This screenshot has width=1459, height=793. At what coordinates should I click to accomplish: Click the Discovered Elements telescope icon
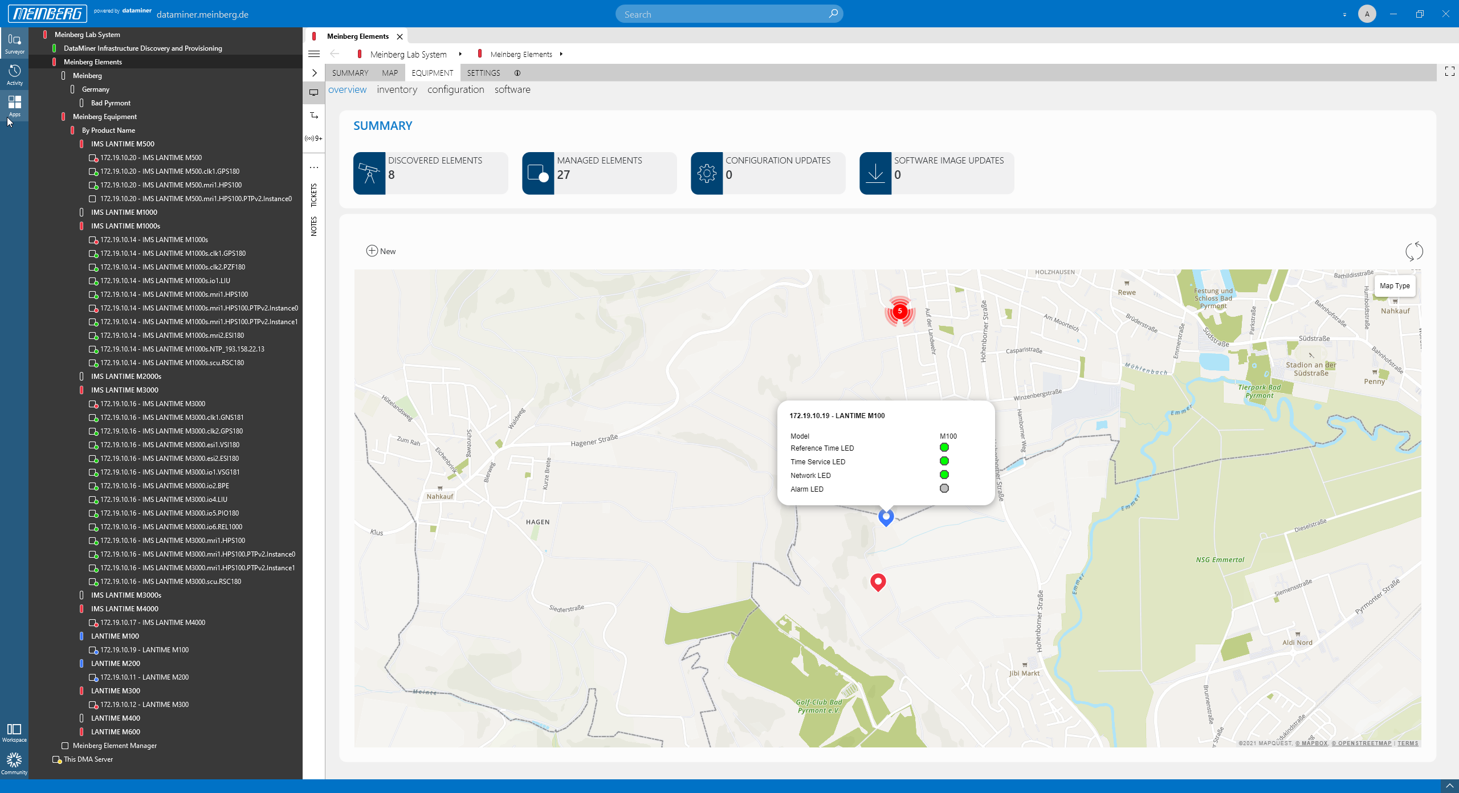click(369, 173)
